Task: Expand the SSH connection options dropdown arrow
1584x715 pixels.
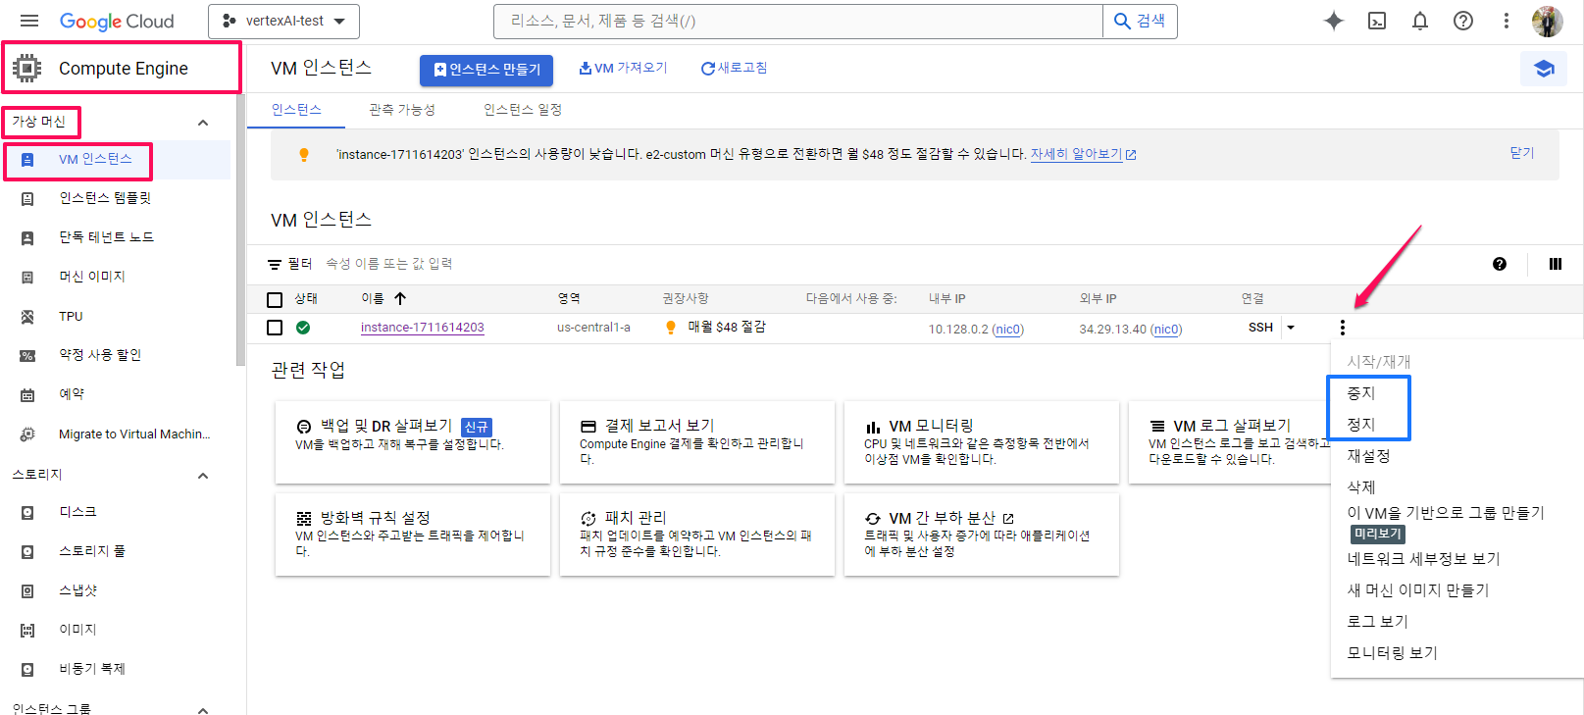Action: point(1291,328)
